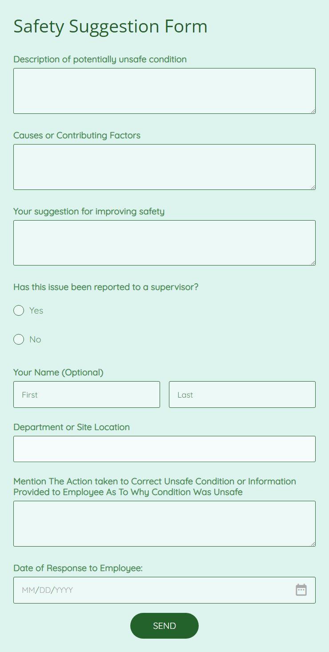Click the Last name input
Image resolution: width=329 pixels, height=652 pixels.
pyautogui.click(x=242, y=394)
